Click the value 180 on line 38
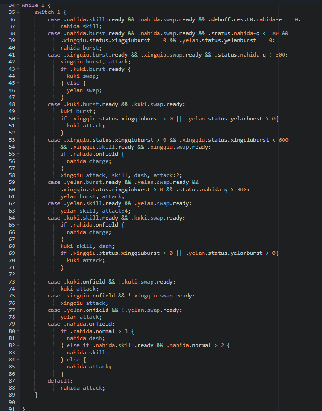 click(274, 33)
